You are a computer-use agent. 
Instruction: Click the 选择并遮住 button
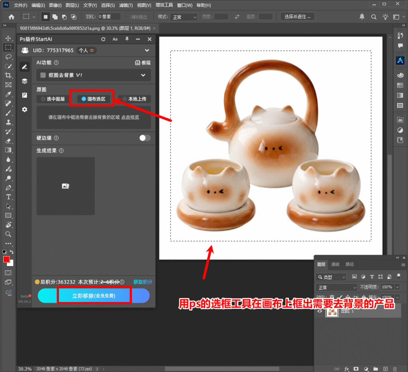coord(297,17)
